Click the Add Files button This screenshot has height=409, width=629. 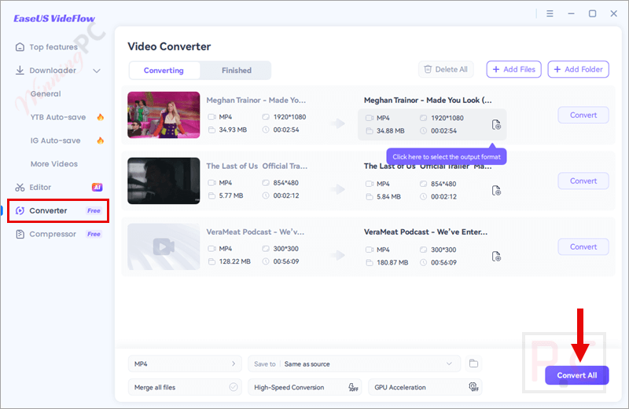(x=514, y=69)
